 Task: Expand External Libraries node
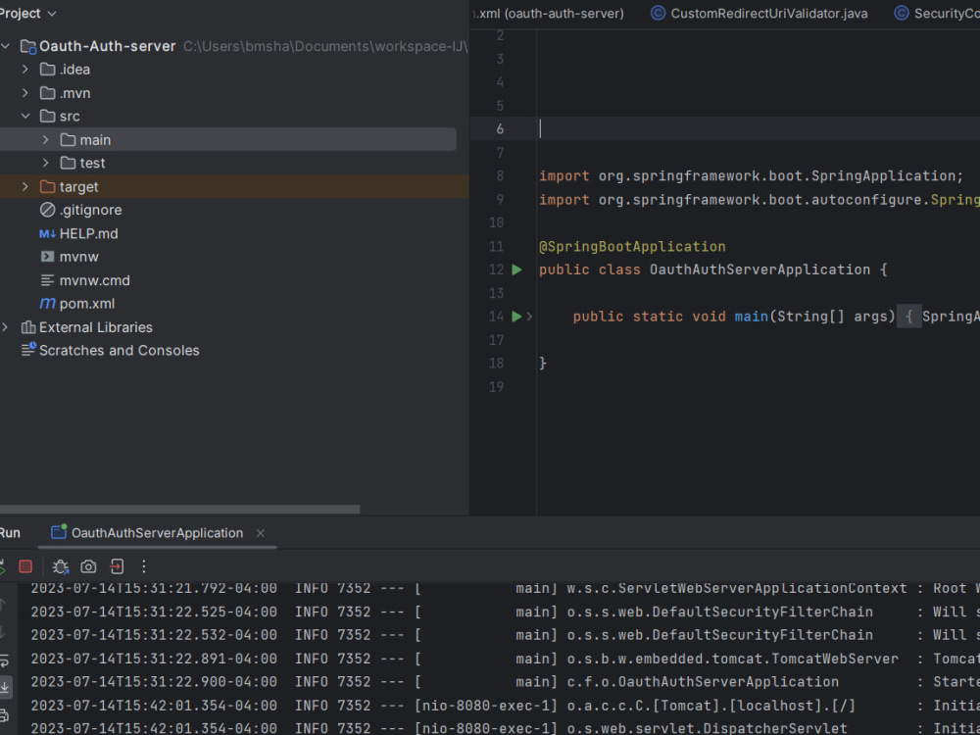(6, 327)
